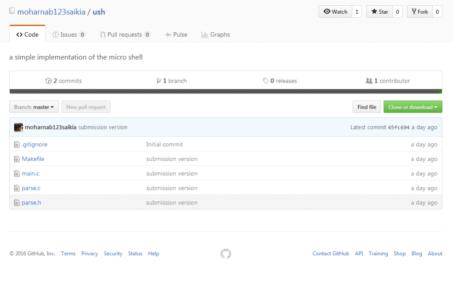
Task: Open the main.c file
Action: (x=31, y=173)
